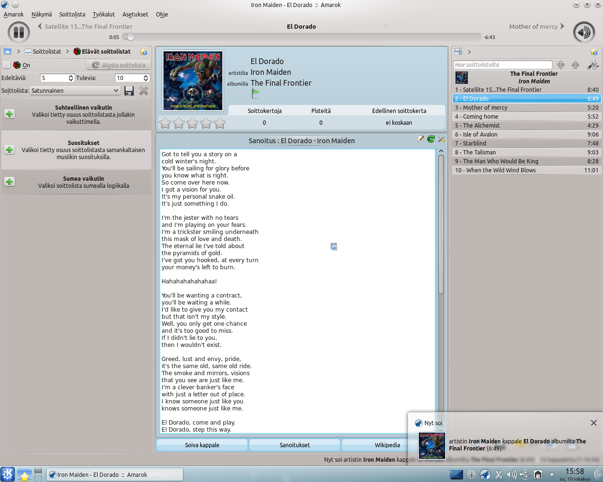603x482 pixels.
Task: Toggle the dynamic playlist On checkbox
Action: (7, 65)
